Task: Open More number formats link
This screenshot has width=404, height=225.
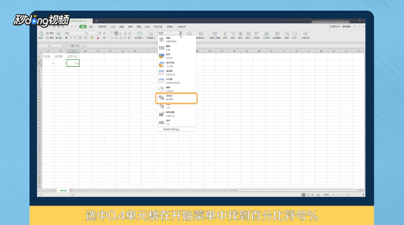Action: pyautogui.click(x=172, y=129)
